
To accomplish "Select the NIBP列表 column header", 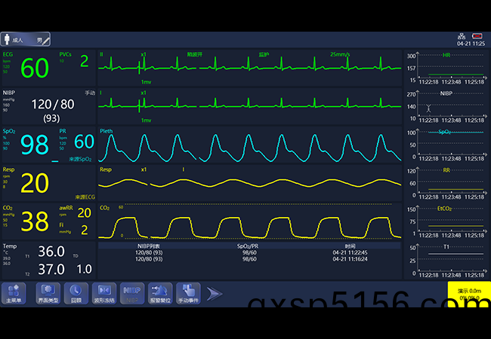I will coord(149,246).
